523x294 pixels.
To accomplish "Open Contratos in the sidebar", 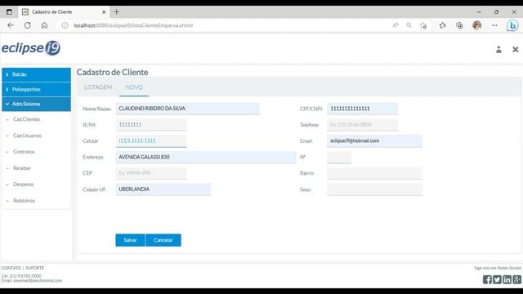I will tap(24, 152).
